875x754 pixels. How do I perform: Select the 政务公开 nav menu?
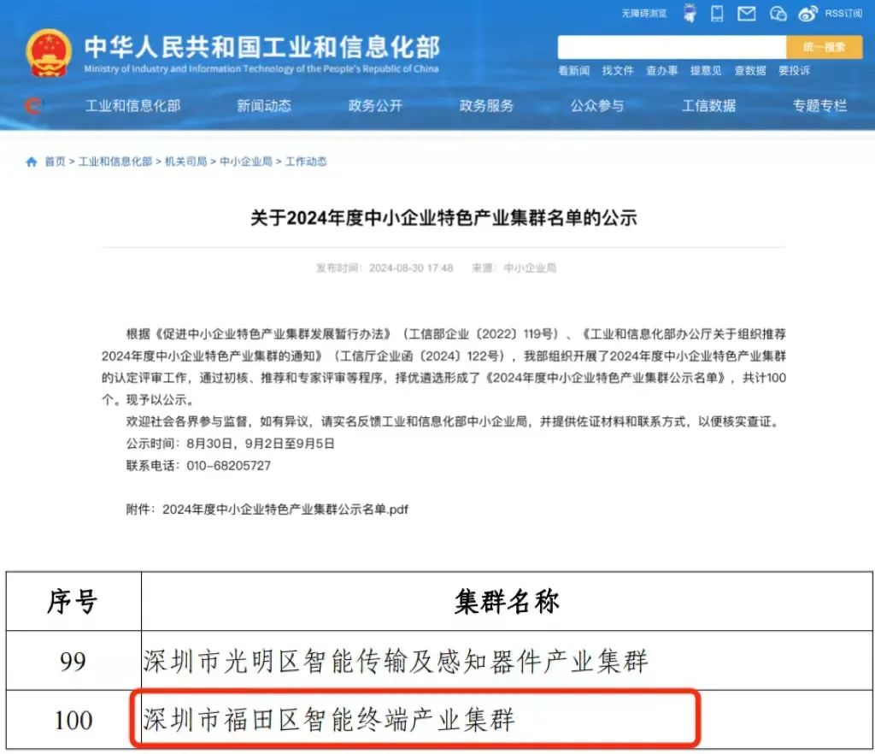coord(375,105)
